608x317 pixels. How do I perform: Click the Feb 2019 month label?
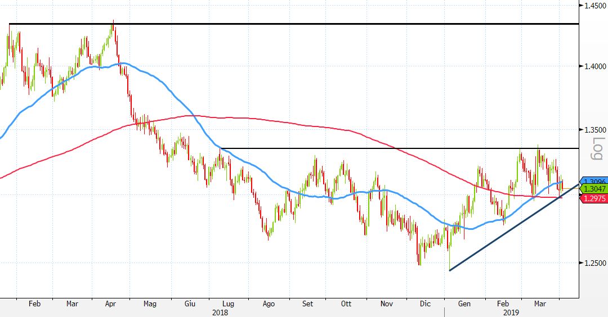point(503,304)
